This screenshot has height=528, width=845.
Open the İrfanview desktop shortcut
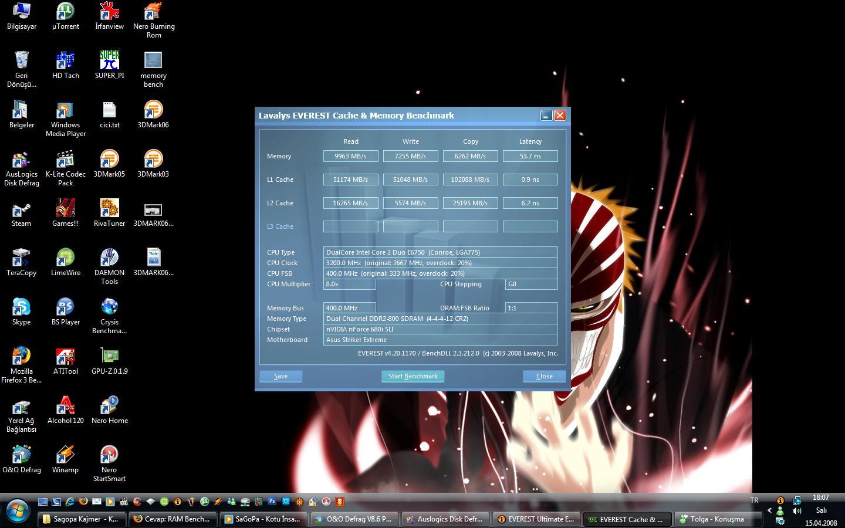pos(109,16)
